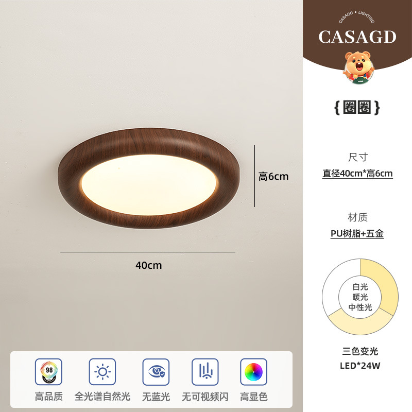Image resolution: width=412 pixels, height=412 pixels.
Task: Click the CASAGD brand logo text
Action: (357, 37)
